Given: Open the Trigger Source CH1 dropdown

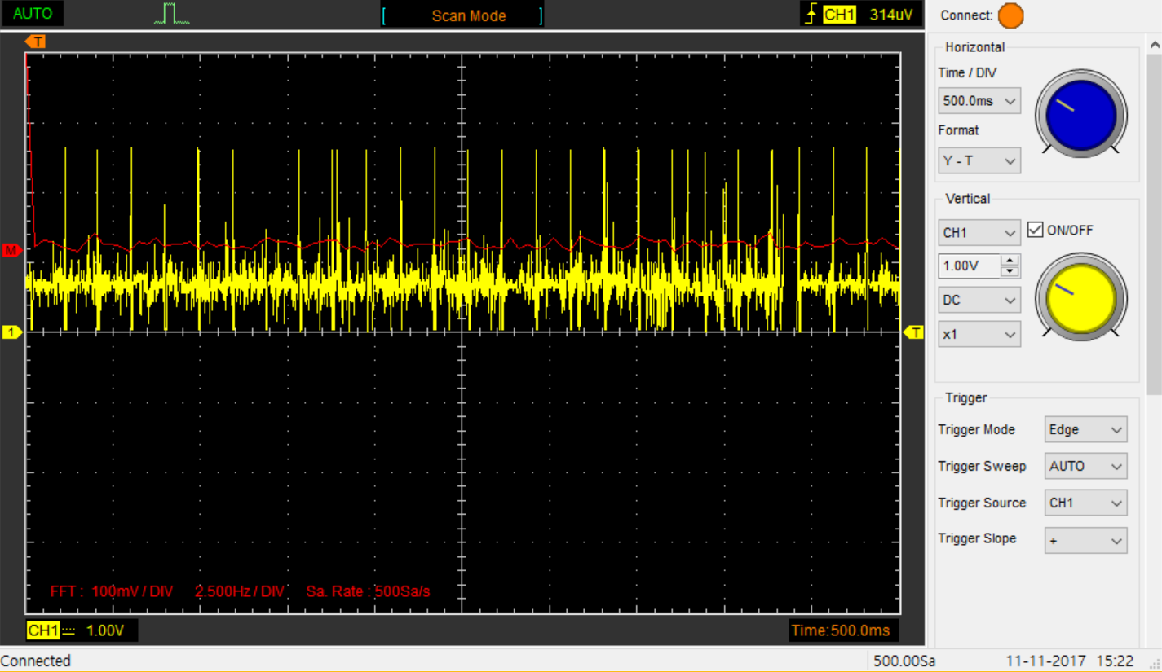Looking at the screenshot, I should (1085, 503).
